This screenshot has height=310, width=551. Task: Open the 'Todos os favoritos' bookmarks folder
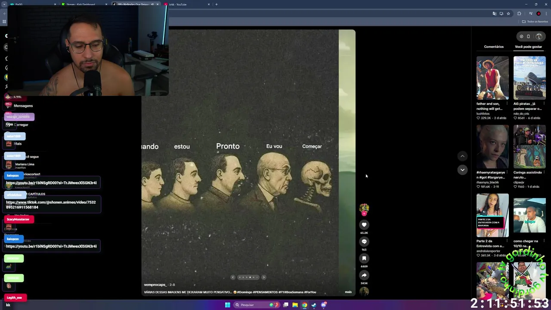point(535,22)
